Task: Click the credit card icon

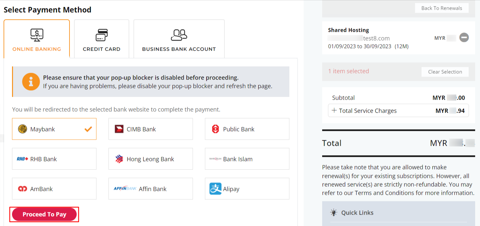Action: [102, 35]
